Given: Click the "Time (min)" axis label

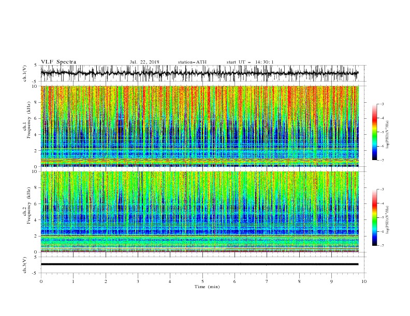Looking at the screenshot, I should (207, 287).
